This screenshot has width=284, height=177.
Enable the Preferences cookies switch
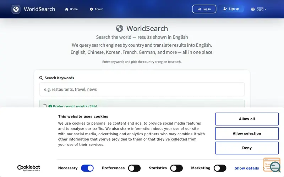[x=135, y=168]
